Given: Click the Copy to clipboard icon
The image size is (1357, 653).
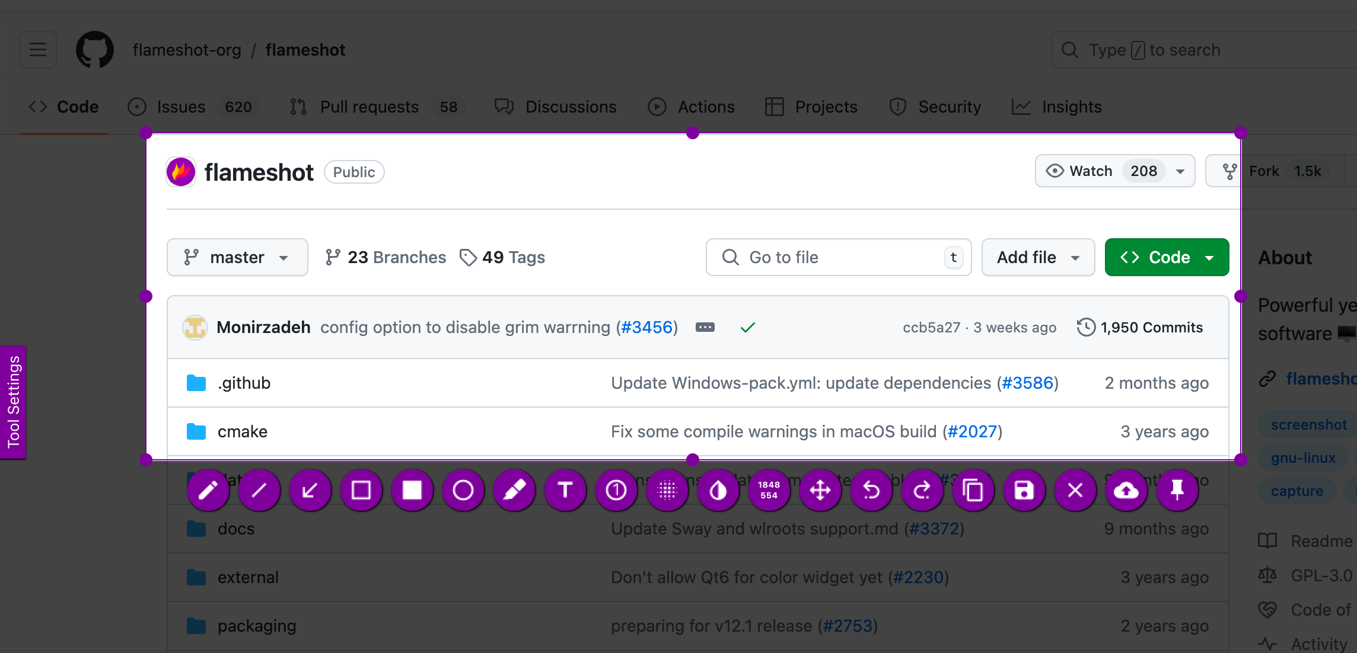Looking at the screenshot, I should (973, 490).
